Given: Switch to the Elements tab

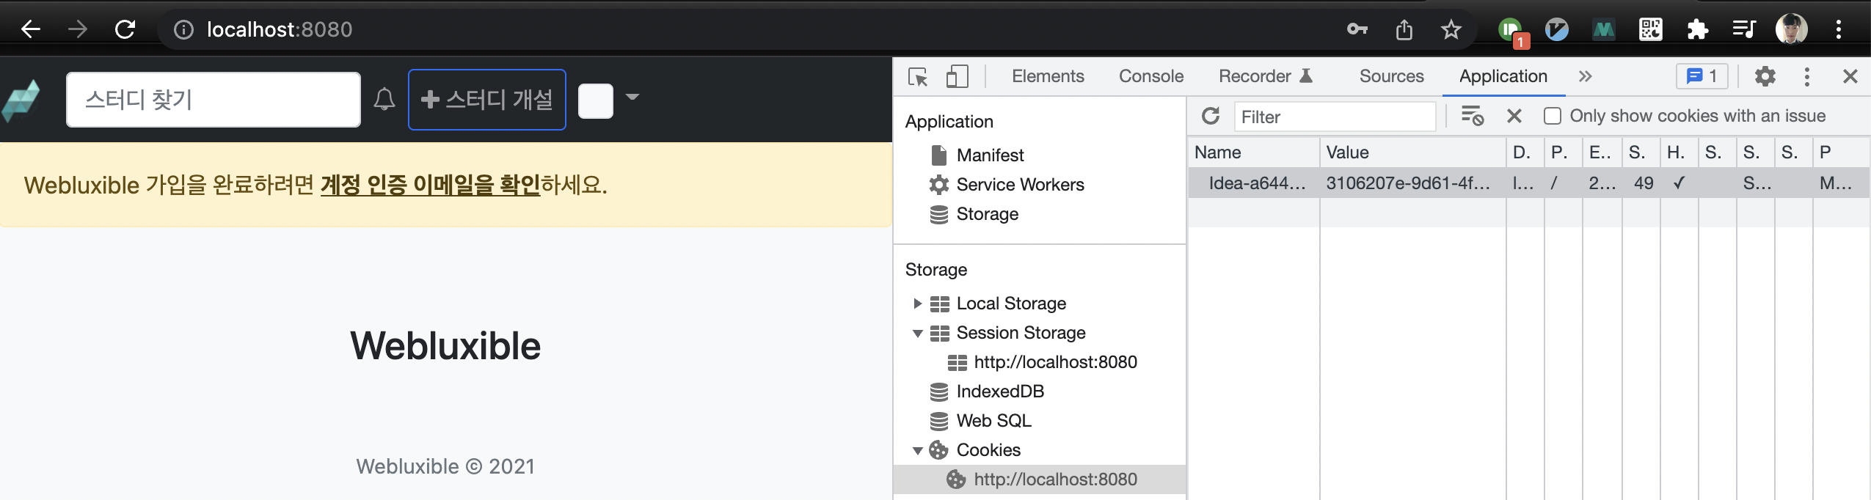Looking at the screenshot, I should [1047, 76].
